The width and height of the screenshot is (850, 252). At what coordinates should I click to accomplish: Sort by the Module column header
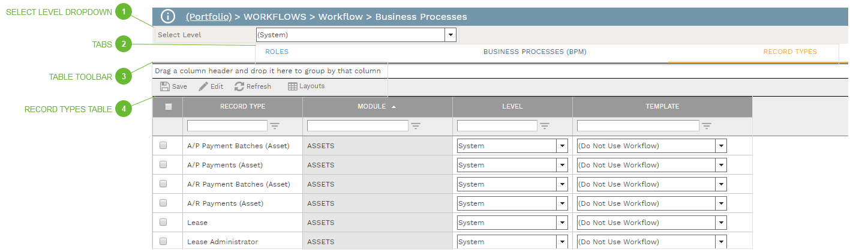point(371,106)
